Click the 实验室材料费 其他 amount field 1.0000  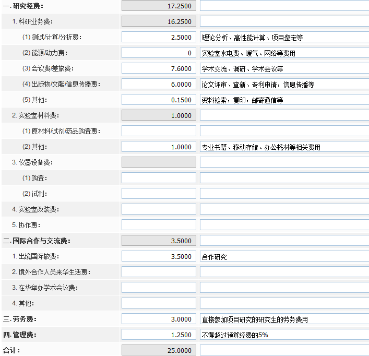(x=159, y=147)
